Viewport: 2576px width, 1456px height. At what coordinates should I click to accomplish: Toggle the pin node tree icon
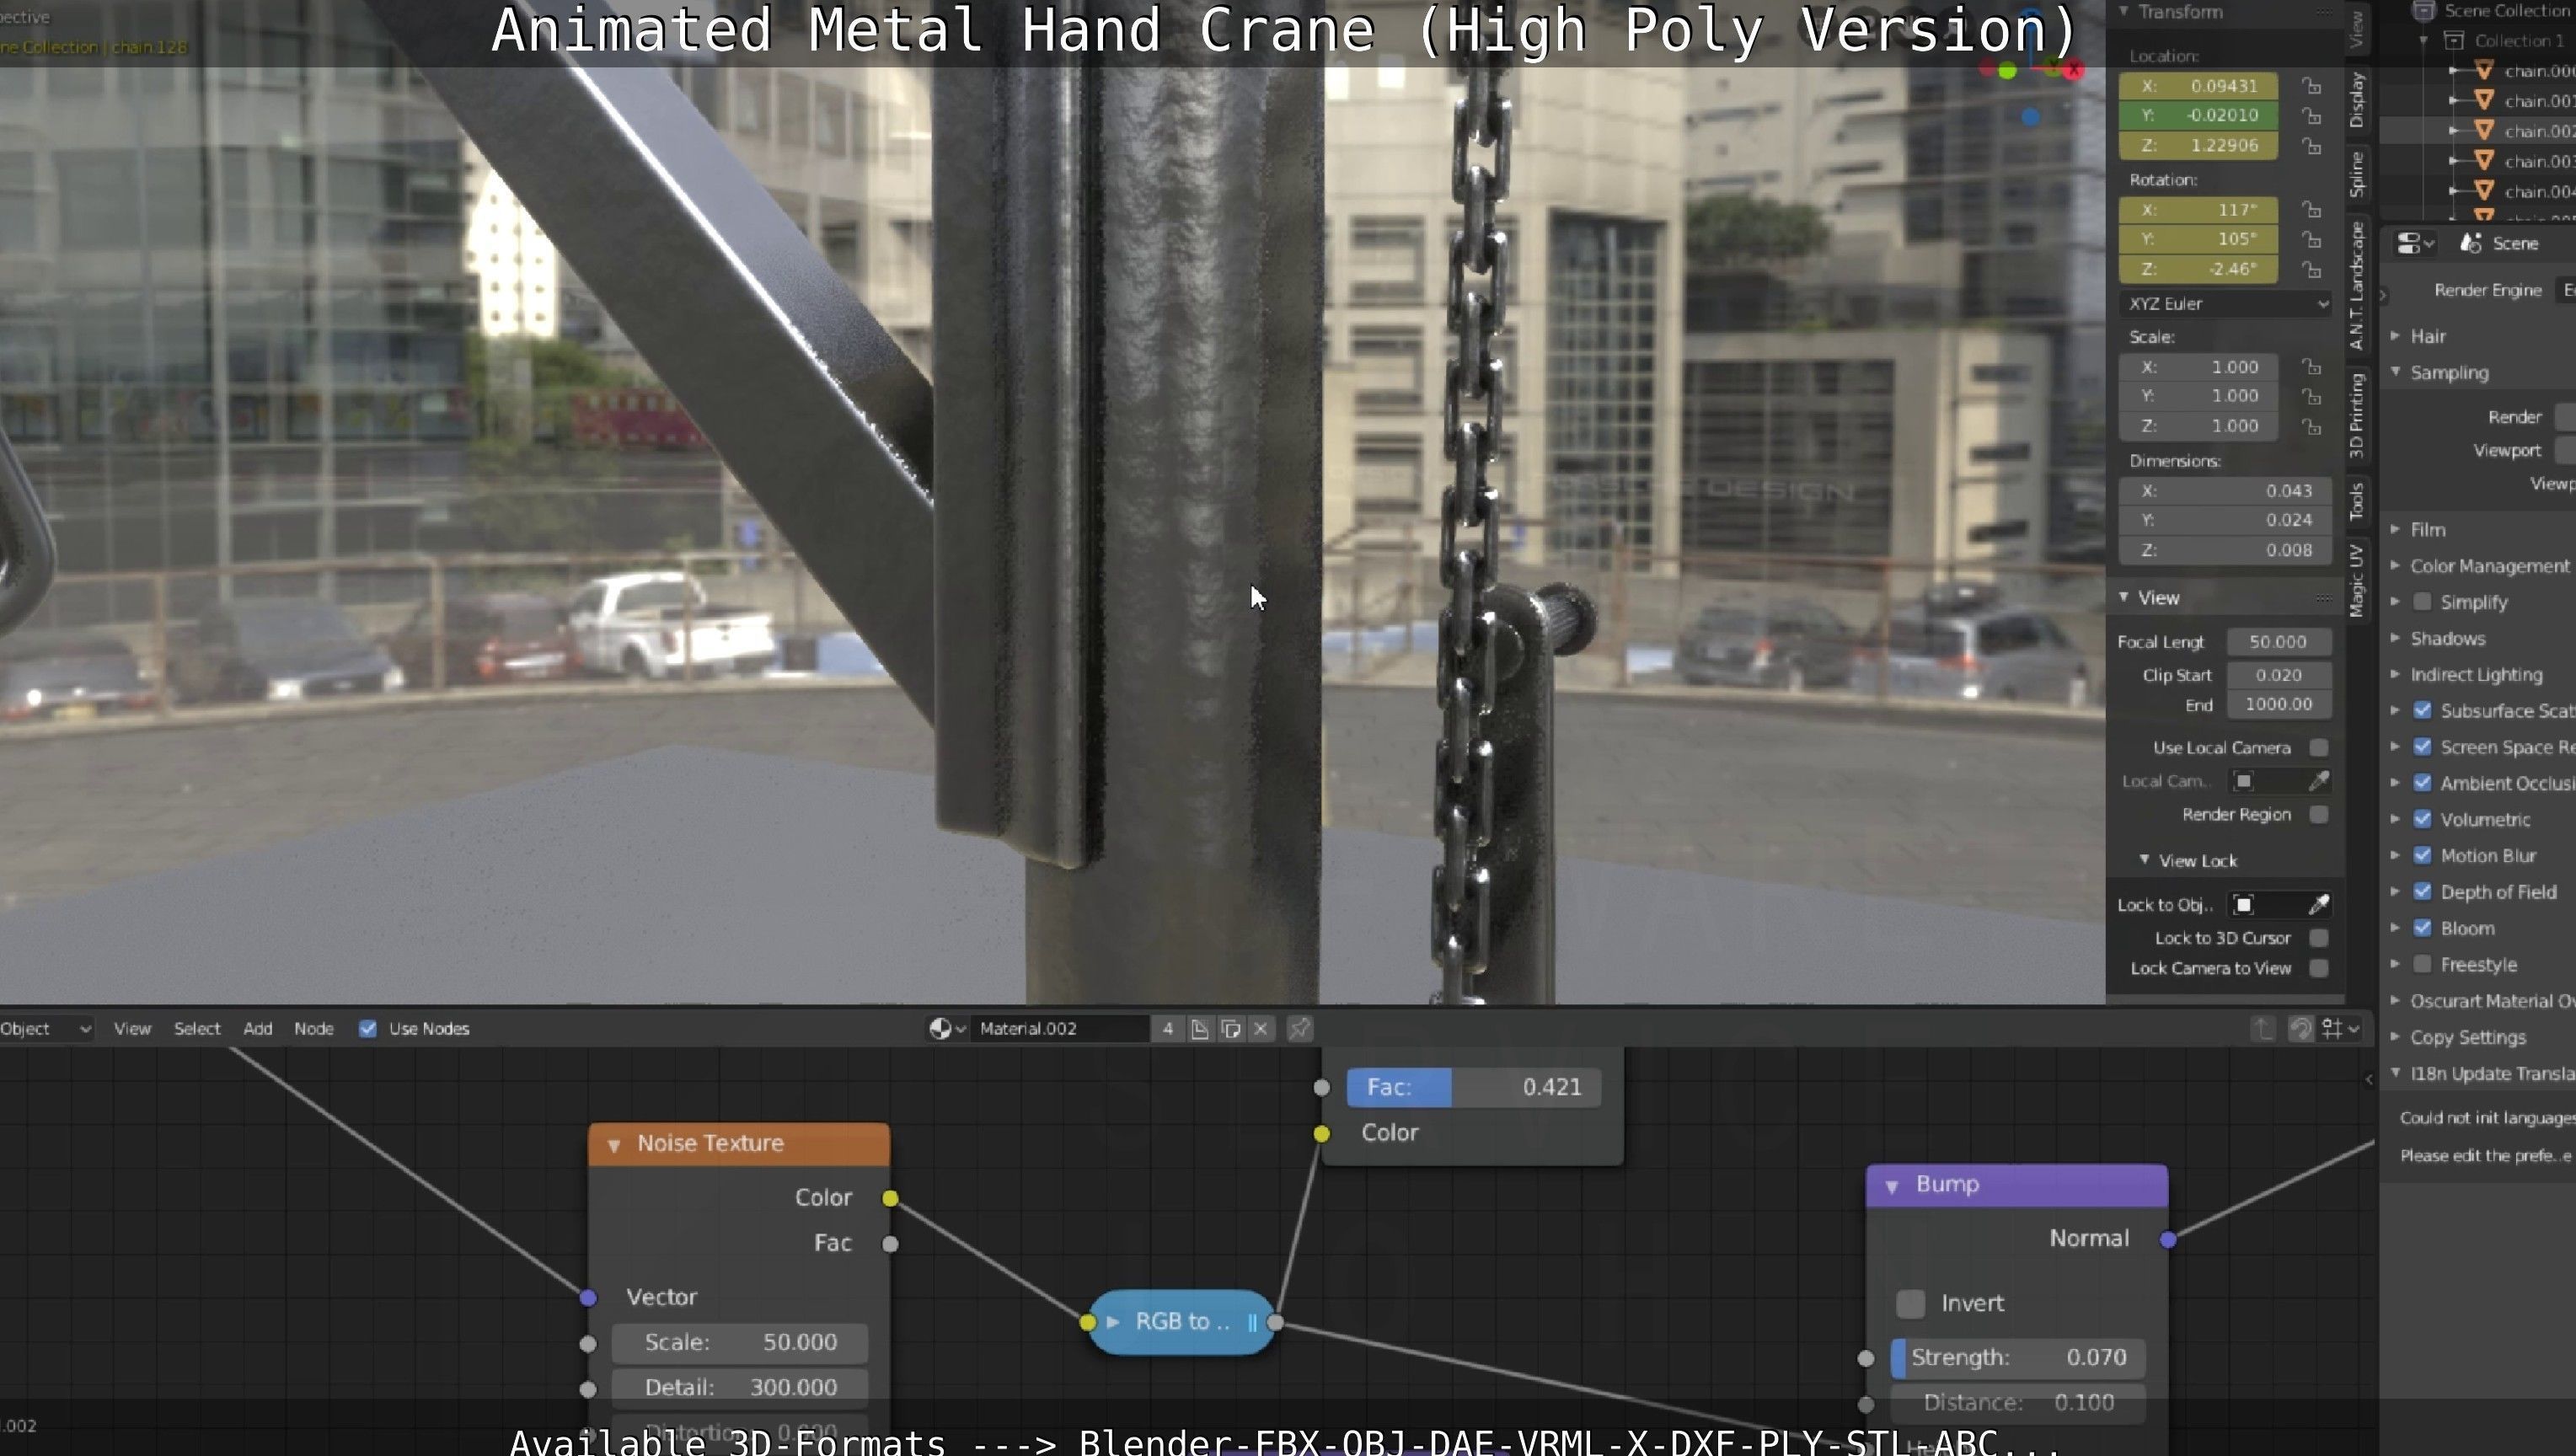tap(1299, 1028)
